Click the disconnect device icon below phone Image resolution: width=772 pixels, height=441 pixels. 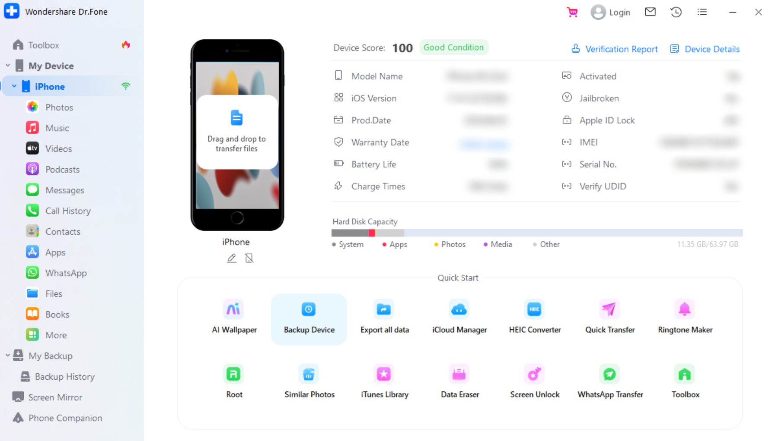tap(249, 258)
